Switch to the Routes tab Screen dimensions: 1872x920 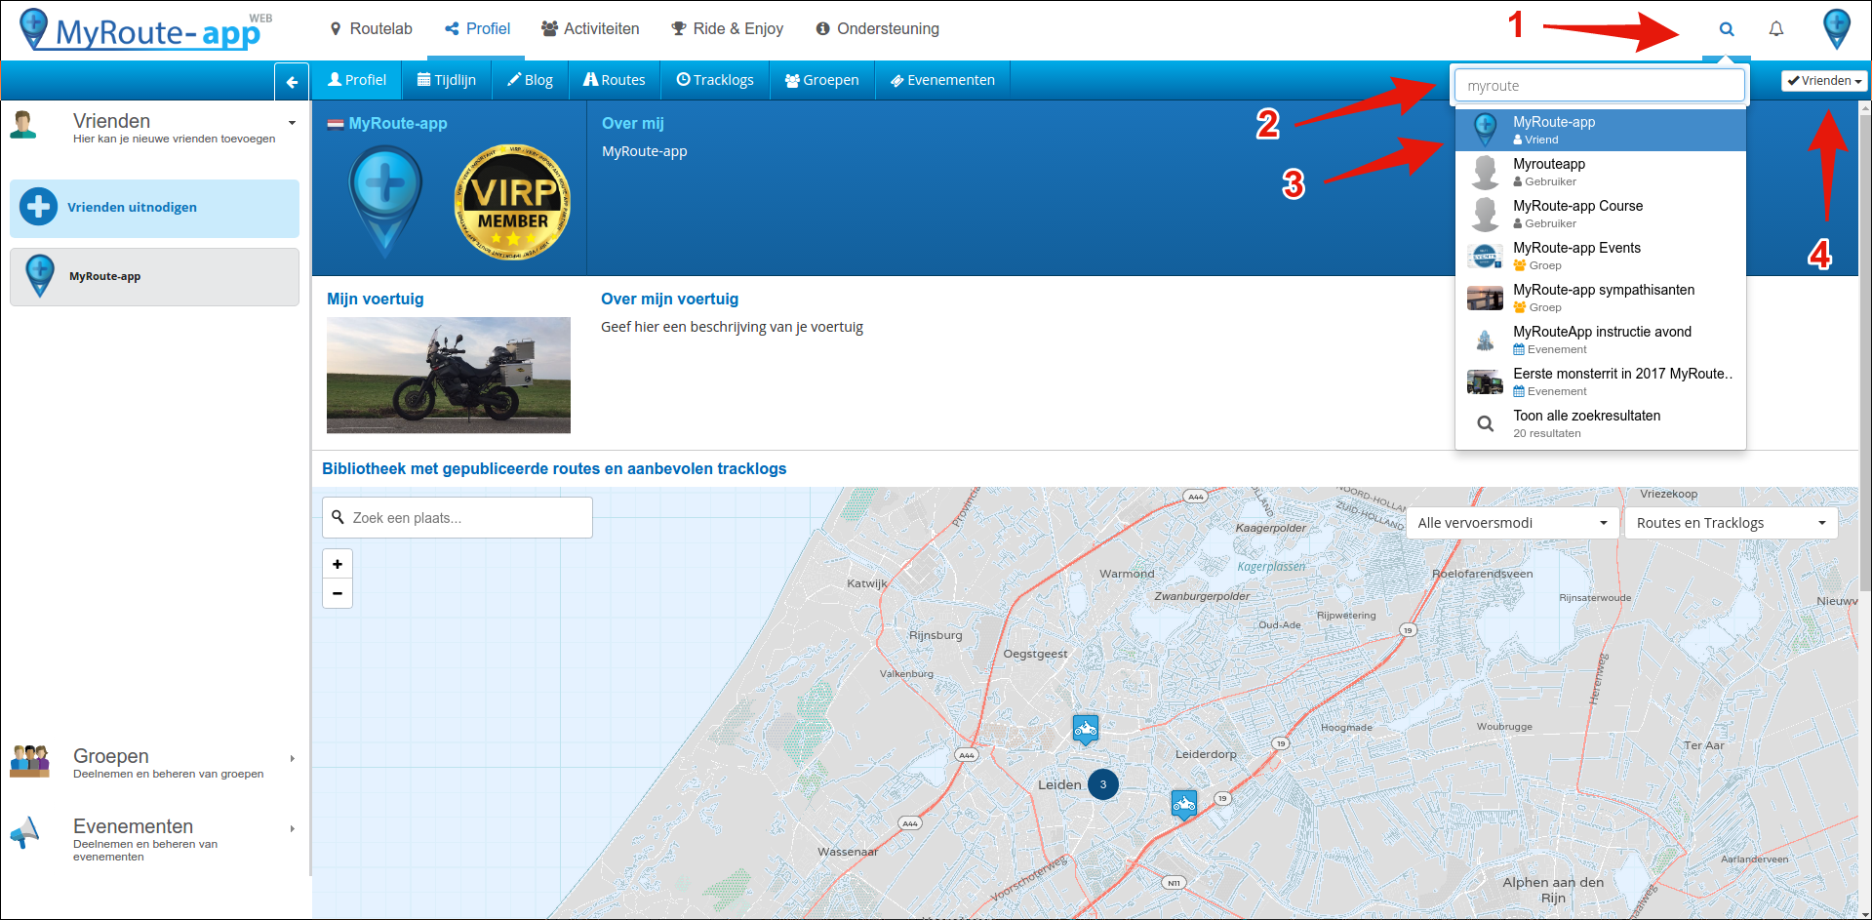point(614,80)
